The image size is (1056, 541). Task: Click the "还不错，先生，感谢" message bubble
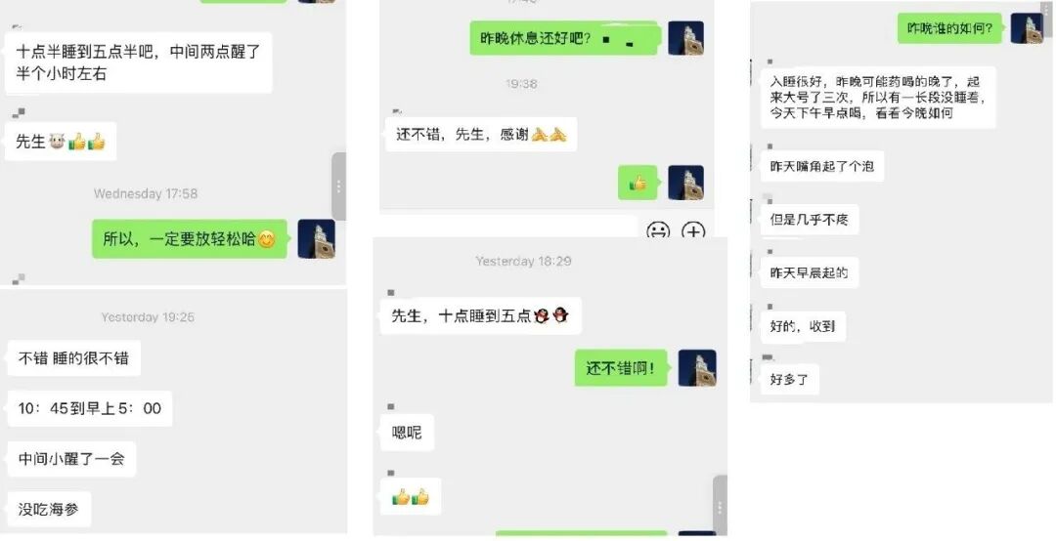tap(481, 135)
